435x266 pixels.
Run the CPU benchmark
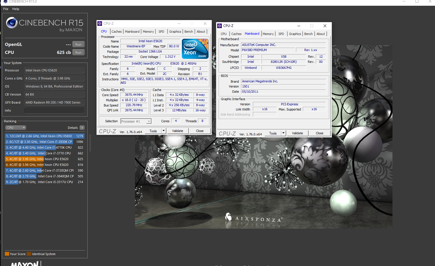(x=78, y=53)
